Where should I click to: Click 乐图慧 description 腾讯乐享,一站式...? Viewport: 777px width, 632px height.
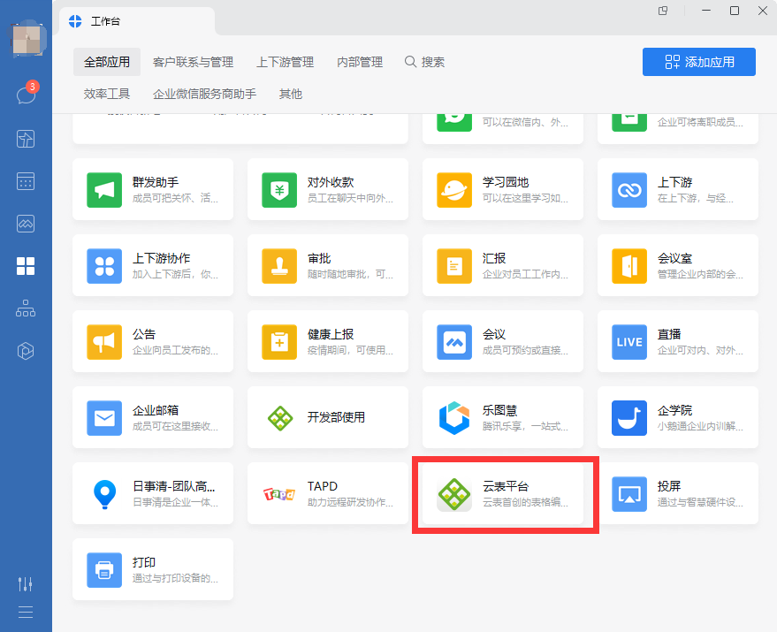coord(525,426)
